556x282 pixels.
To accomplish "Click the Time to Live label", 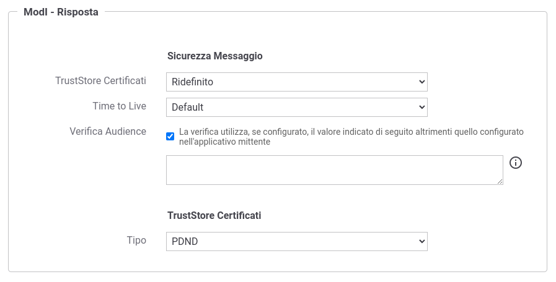I will pos(120,106).
